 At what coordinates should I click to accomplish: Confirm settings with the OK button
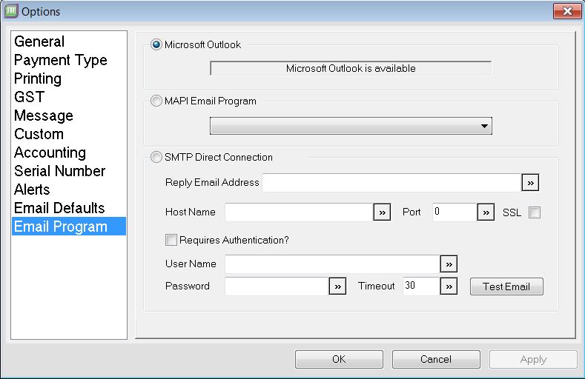(339, 359)
